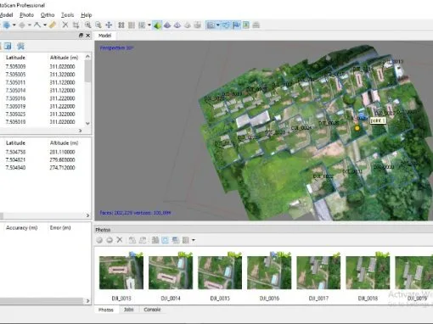Pick the rectangle selection tool icon
Viewport: 433px width, 324px height.
tap(22, 25)
